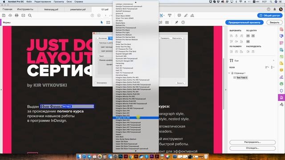Open the Рассчитать tab in properties dialog
This screenshot has width=285, height=160.
pyautogui.click(x=177, y=38)
